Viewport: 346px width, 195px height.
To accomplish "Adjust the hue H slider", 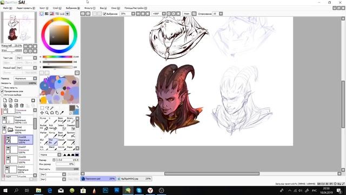I will [x=57, y=57].
